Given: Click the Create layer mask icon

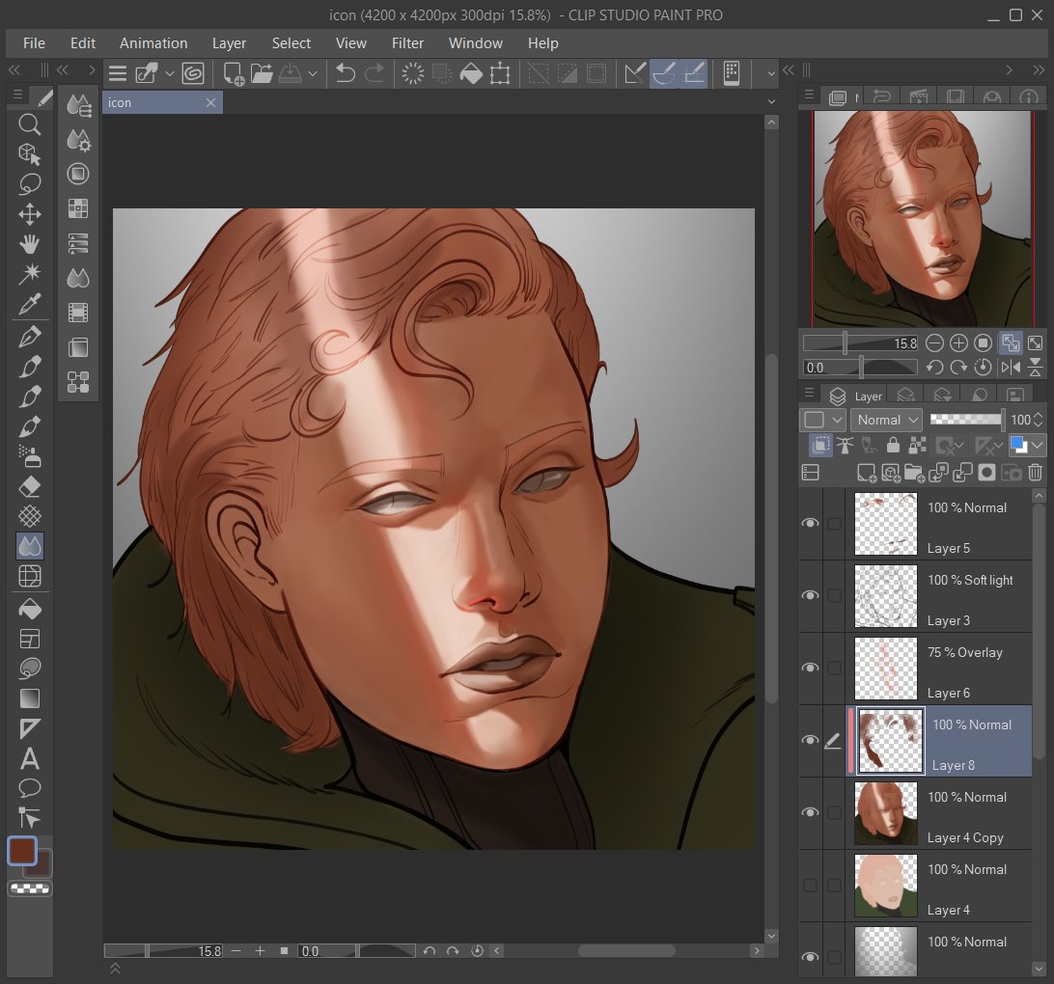Looking at the screenshot, I should pyautogui.click(x=986, y=473).
